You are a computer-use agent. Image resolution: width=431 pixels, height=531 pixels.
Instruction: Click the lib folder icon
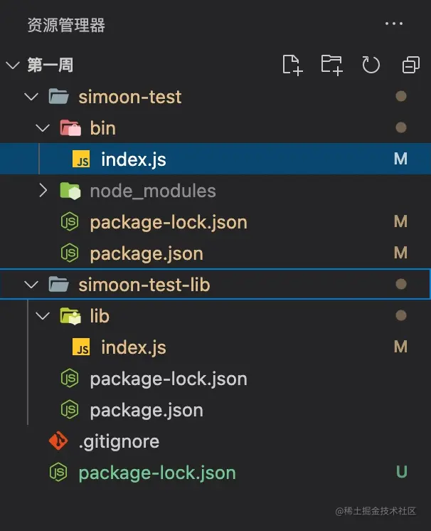70,316
